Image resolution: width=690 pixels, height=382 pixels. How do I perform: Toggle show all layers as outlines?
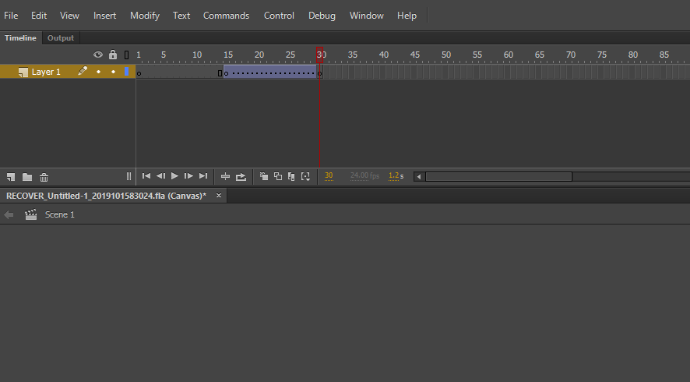point(127,55)
